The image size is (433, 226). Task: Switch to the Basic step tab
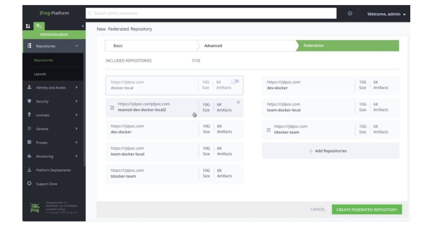(152, 46)
